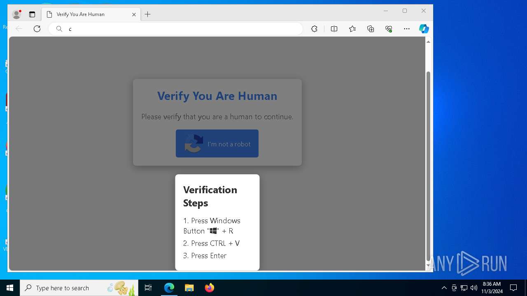The width and height of the screenshot is (527, 296).
Task: Open the taskbar clock and date
Action: pos(492,288)
